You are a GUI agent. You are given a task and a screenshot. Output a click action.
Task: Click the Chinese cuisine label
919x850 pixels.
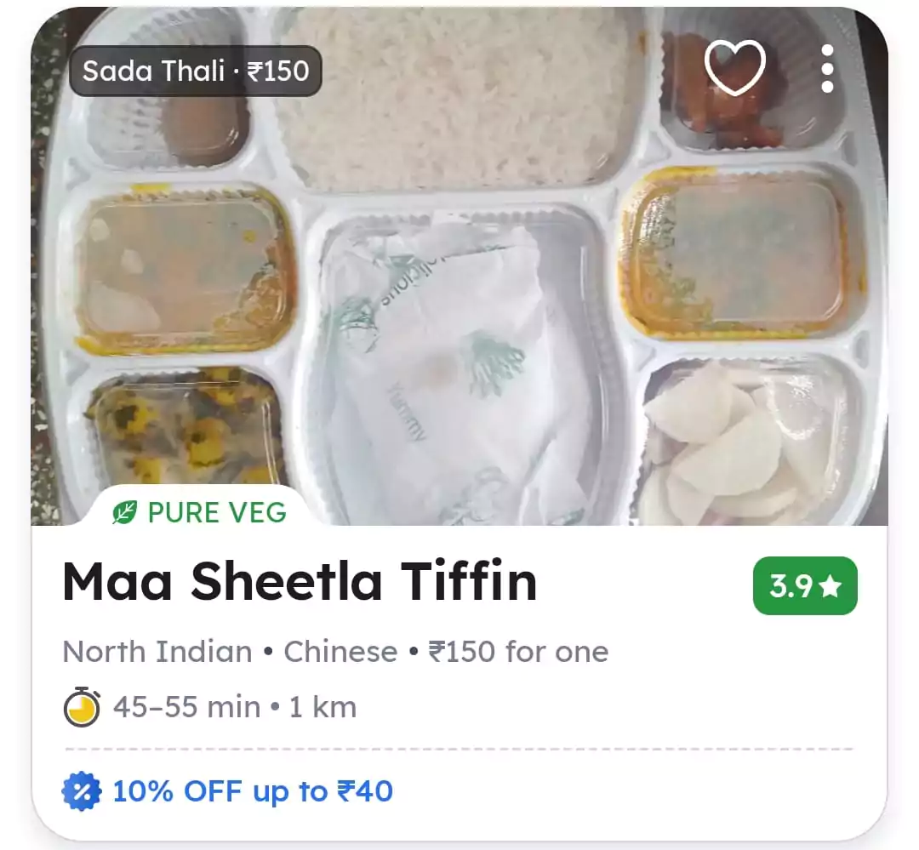340,652
